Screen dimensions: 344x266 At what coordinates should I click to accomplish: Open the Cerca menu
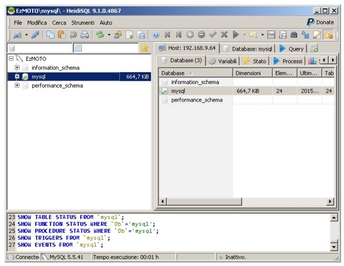[x=59, y=22]
